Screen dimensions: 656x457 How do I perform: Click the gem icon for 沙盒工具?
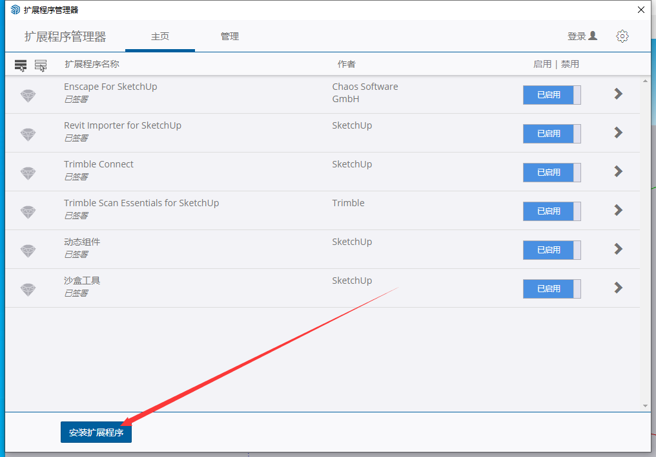[x=28, y=289]
